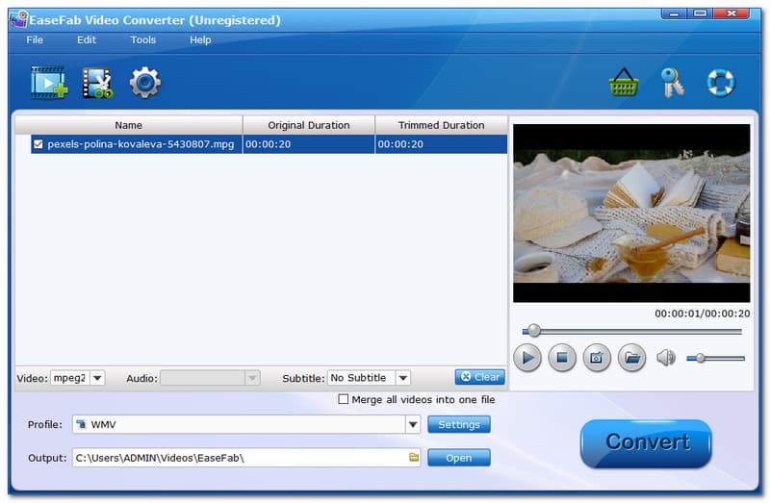Open the gear settings icon in toolbar

click(145, 83)
